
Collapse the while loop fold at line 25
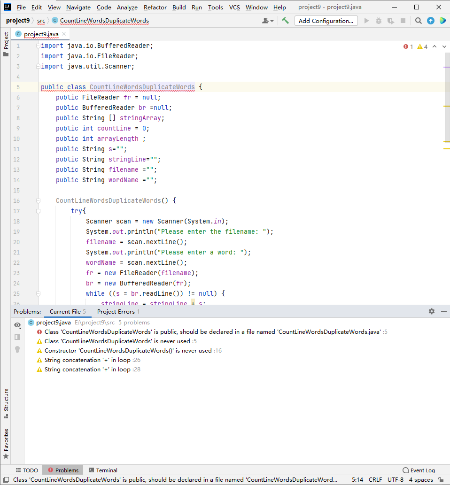pos(38,293)
